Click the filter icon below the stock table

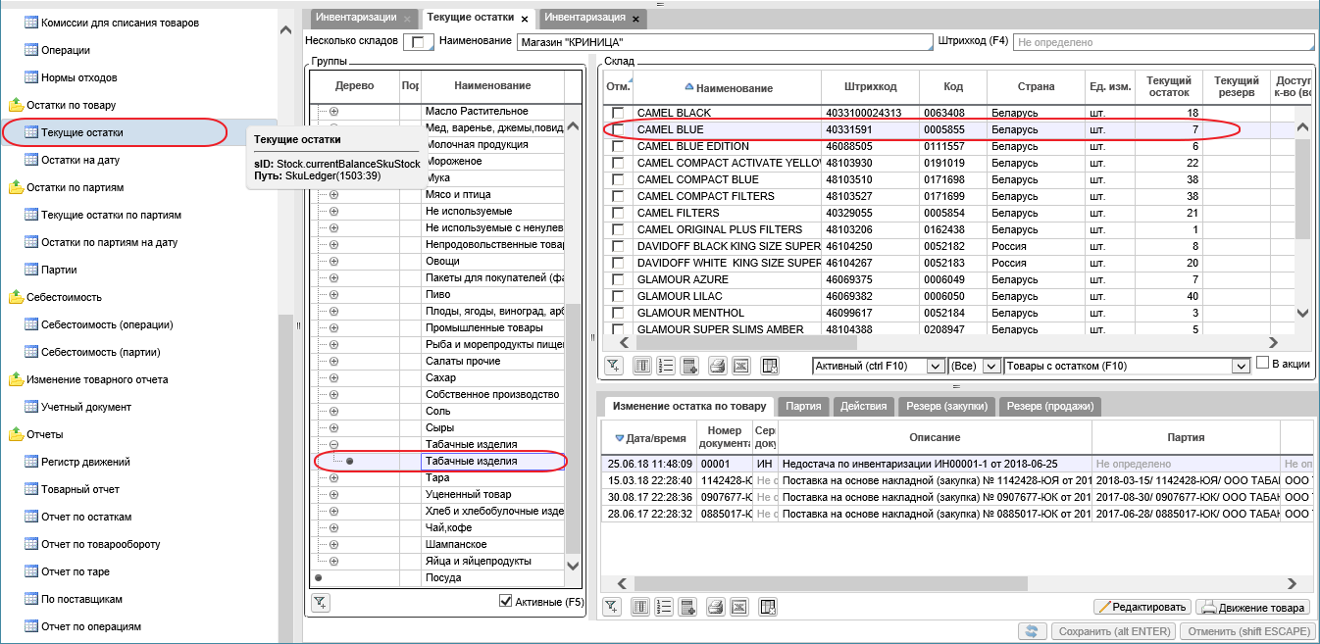[x=613, y=366]
